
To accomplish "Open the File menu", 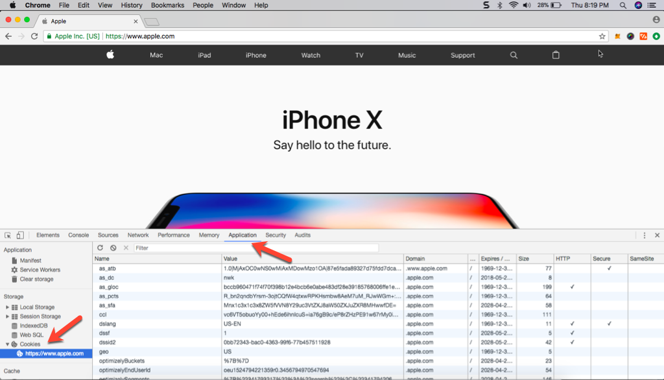I will click(x=64, y=5).
